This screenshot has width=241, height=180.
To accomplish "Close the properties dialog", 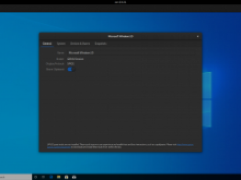I will (x=198, y=36).
